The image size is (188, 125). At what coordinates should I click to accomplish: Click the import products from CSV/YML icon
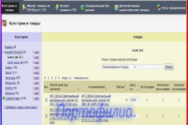pyautogui.click(x=24, y=7)
